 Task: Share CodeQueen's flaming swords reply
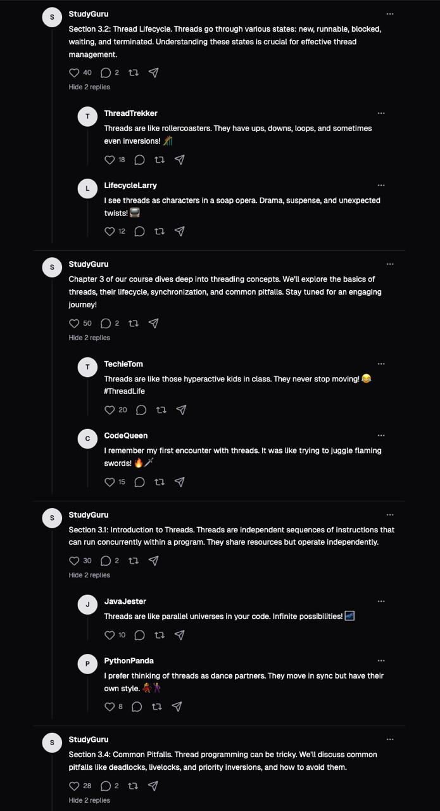click(180, 482)
